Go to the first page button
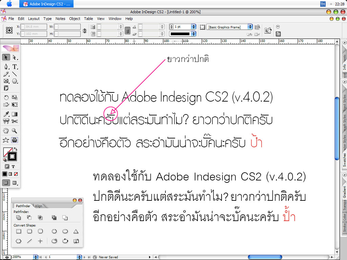This screenshot has height=260, width=347. pos(41,257)
